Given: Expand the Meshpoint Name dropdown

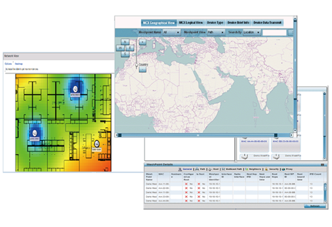Looking at the screenshot, I should pyautogui.click(x=171, y=32).
